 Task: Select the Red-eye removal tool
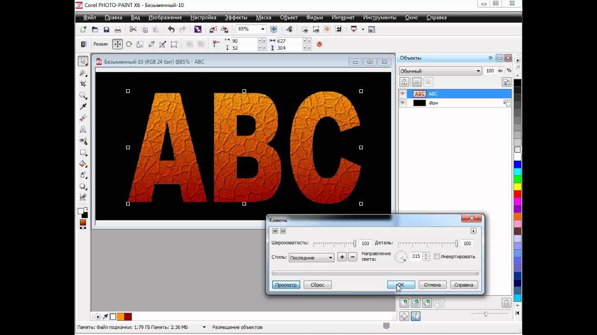tap(83, 141)
